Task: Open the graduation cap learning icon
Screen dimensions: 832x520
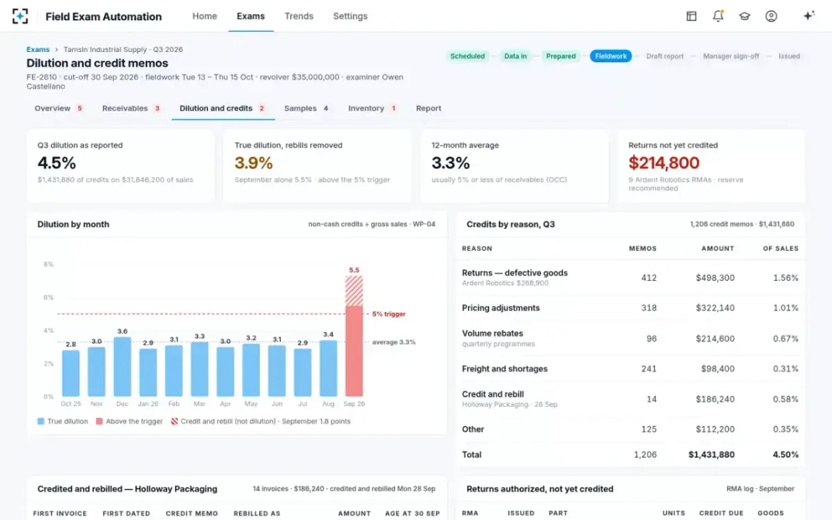Action: pyautogui.click(x=745, y=16)
